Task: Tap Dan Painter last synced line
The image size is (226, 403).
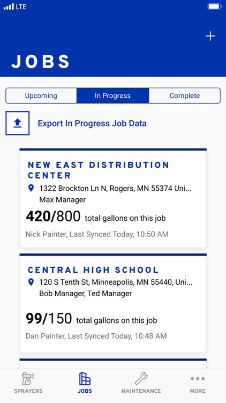Action: coord(96,336)
